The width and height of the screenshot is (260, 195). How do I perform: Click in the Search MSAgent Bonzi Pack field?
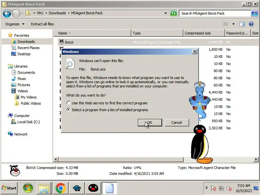pos(215,13)
